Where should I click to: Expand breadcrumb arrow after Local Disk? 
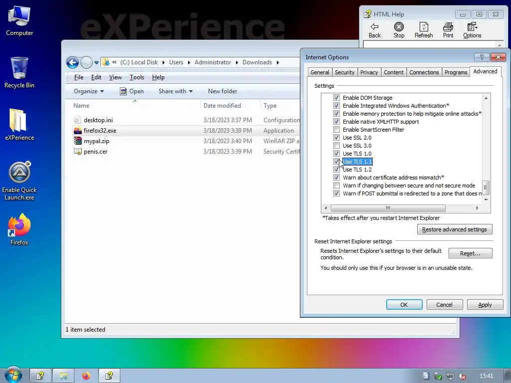click(x=164, y=62)
